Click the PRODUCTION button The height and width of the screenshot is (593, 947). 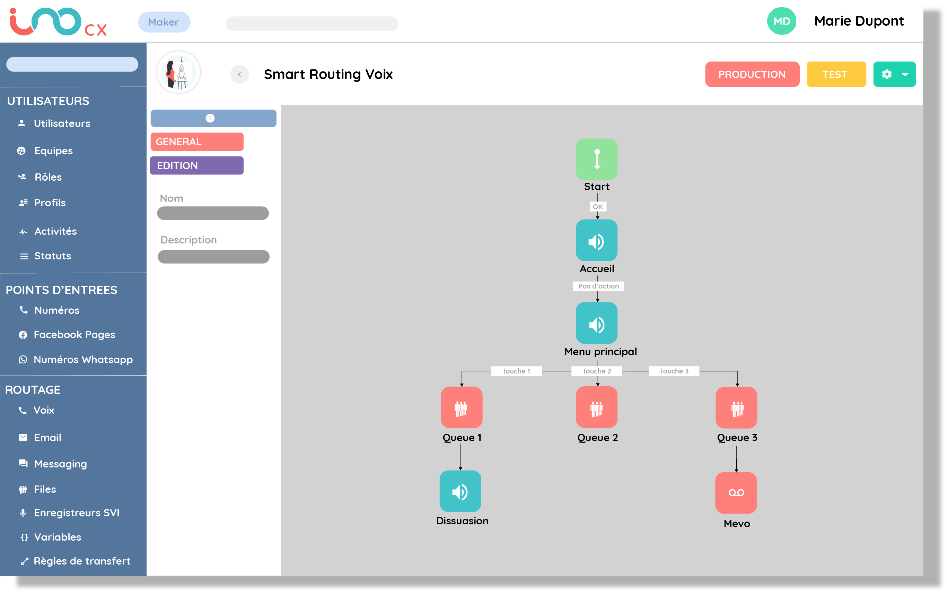752,74
